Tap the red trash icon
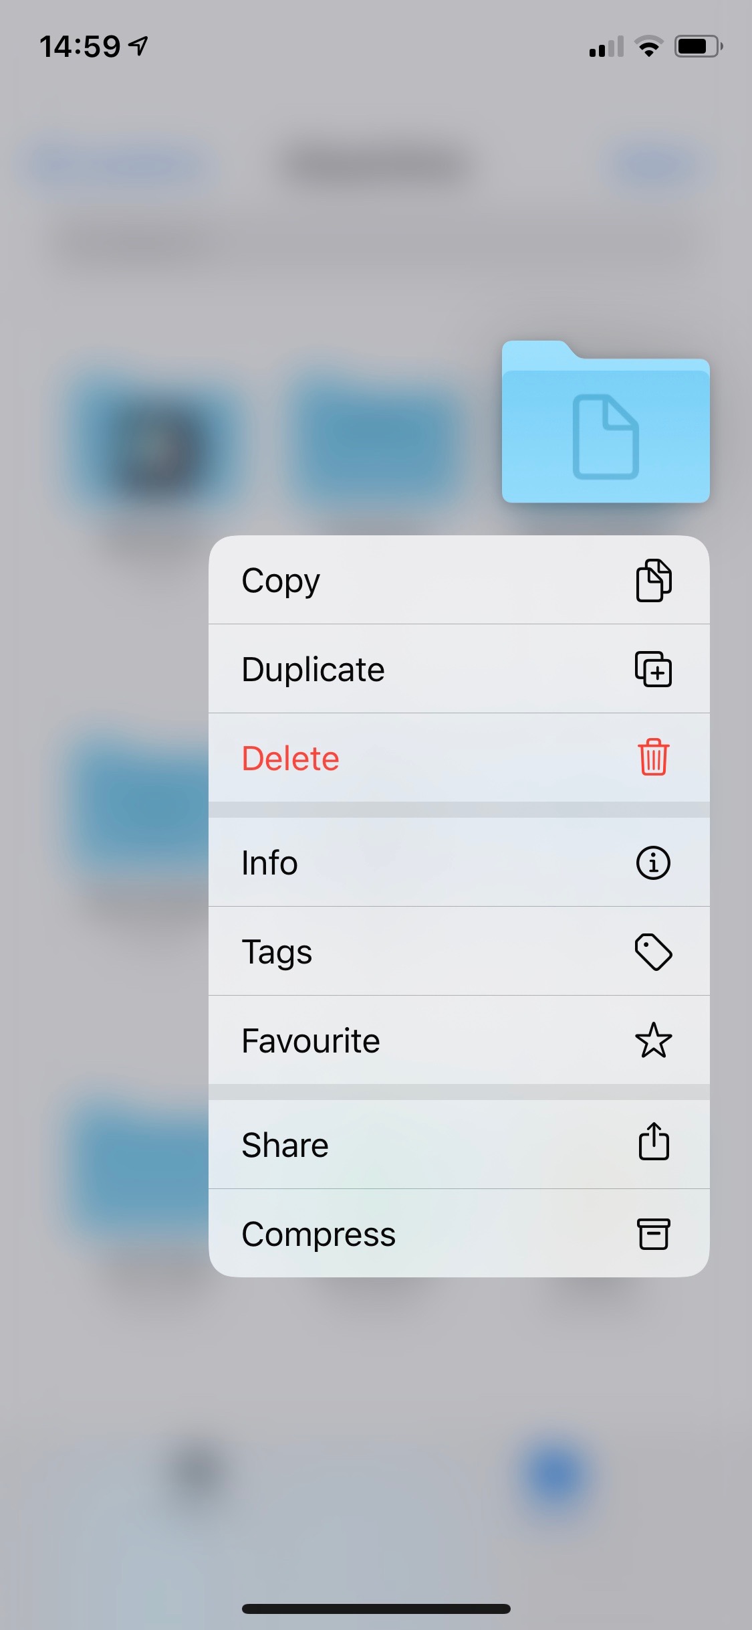This screenshot has height=1630, width=752. click(653, 757)
